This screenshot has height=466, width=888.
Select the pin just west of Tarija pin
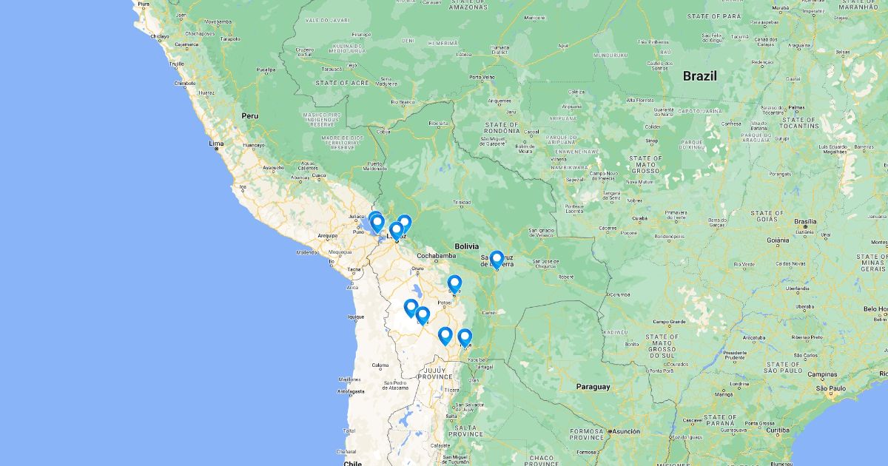click(445, 335)
